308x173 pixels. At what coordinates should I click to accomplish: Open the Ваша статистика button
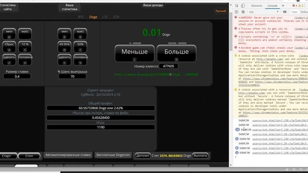point(69,7)
